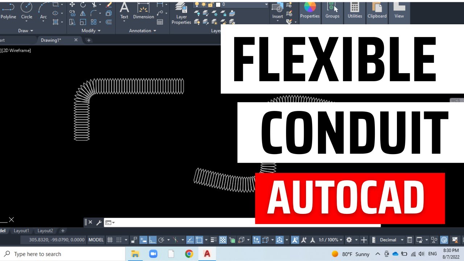Select the Circle draw tool
Viewport: 464px width, 261px height.
[x=26, y=10]
